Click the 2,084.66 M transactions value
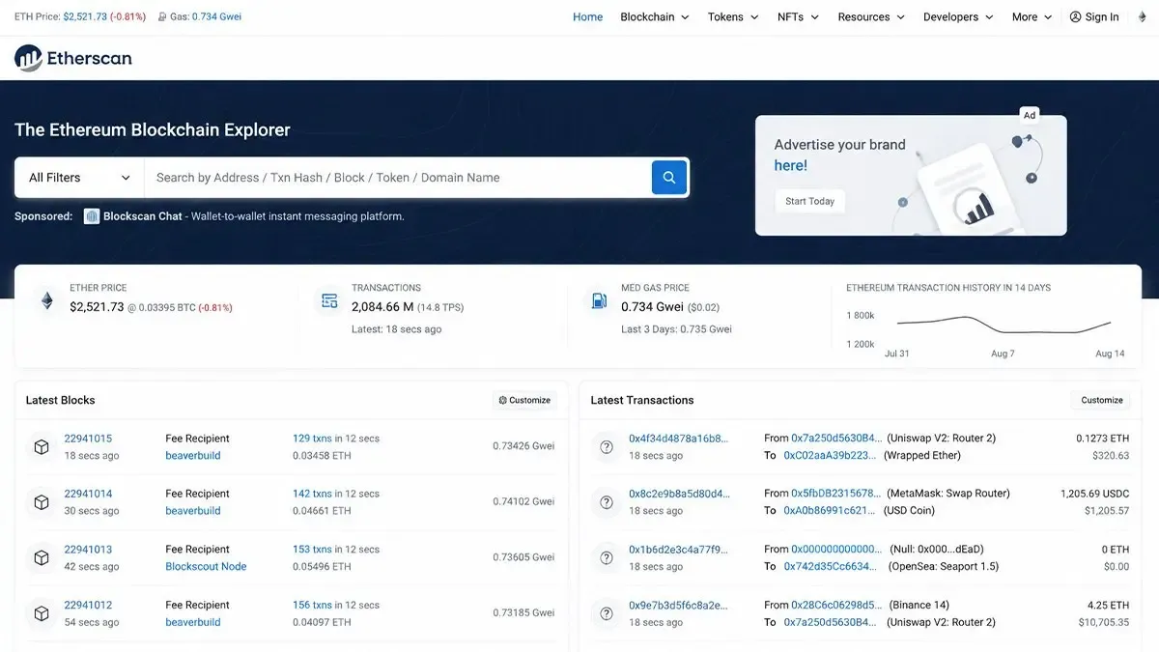The width and height of the screenshot is (1159, 652). [x=382, y=307]
